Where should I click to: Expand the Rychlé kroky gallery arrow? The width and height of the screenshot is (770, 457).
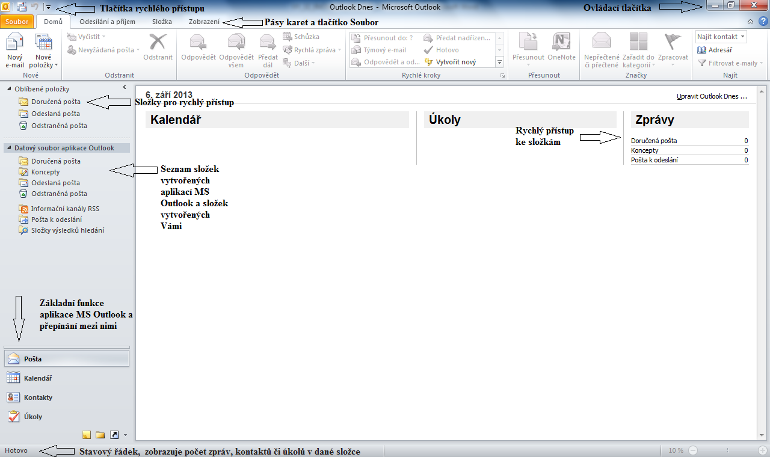tap(499, 62)
